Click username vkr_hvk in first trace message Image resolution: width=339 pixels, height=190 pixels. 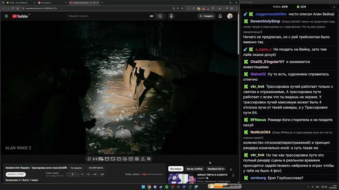click(257, 87)
